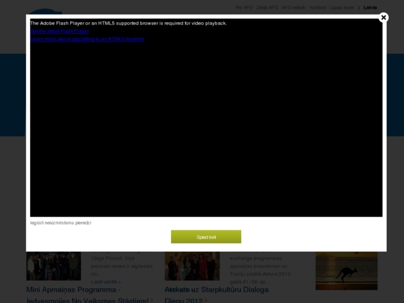Open the group photo thumbnail beside Oļegs Plociņš
Screen dimensions: 404x303
54,266
